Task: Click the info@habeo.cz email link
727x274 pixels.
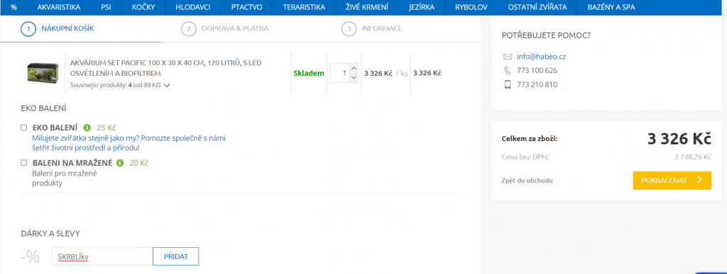Action: (541, 57)
